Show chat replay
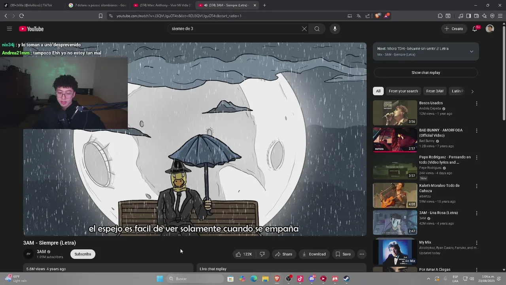Image resolution: width=506 pixels, height=285 pixels. tap(426, 73)
